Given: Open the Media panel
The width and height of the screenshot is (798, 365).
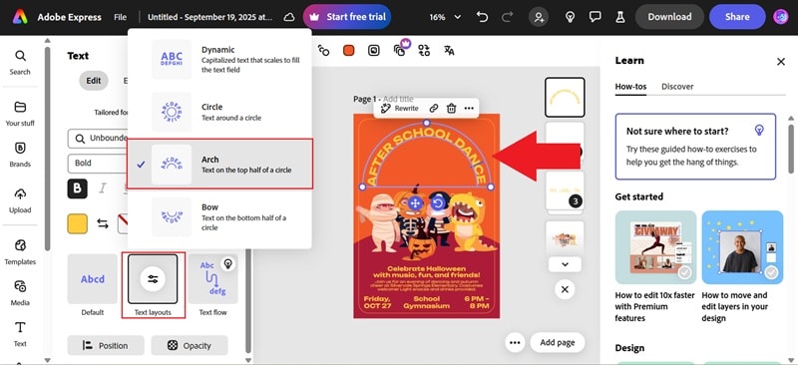Looking at the screenshot, I should 20,293.
